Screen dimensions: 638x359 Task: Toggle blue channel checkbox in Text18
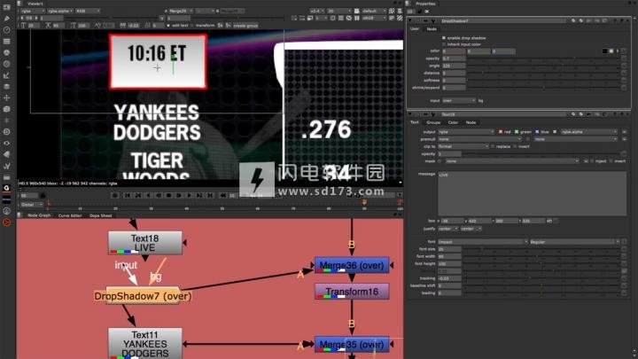(x=537, y=132)
